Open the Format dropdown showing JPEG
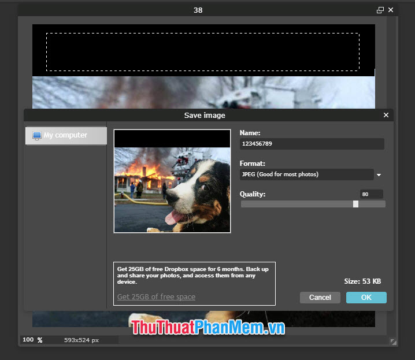 click(306, 175)
